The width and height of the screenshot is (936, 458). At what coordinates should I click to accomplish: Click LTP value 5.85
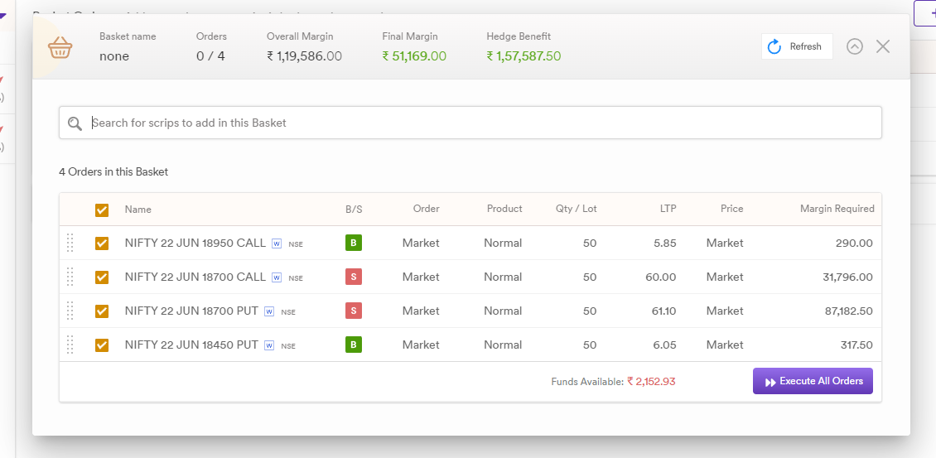[x=665, y=243]
